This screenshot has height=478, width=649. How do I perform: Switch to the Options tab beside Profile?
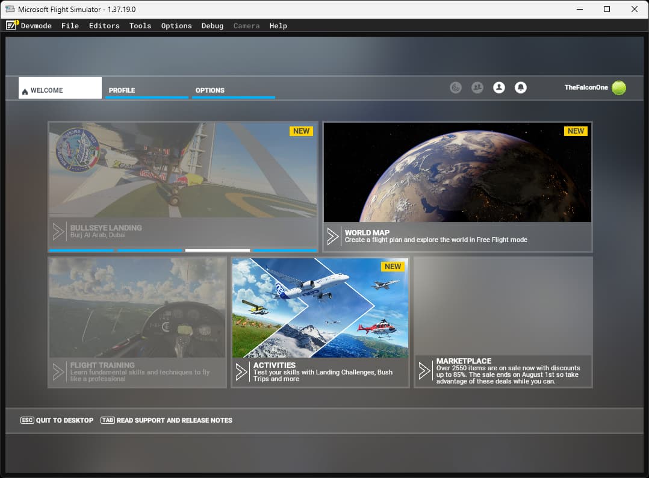pos(234,88)
